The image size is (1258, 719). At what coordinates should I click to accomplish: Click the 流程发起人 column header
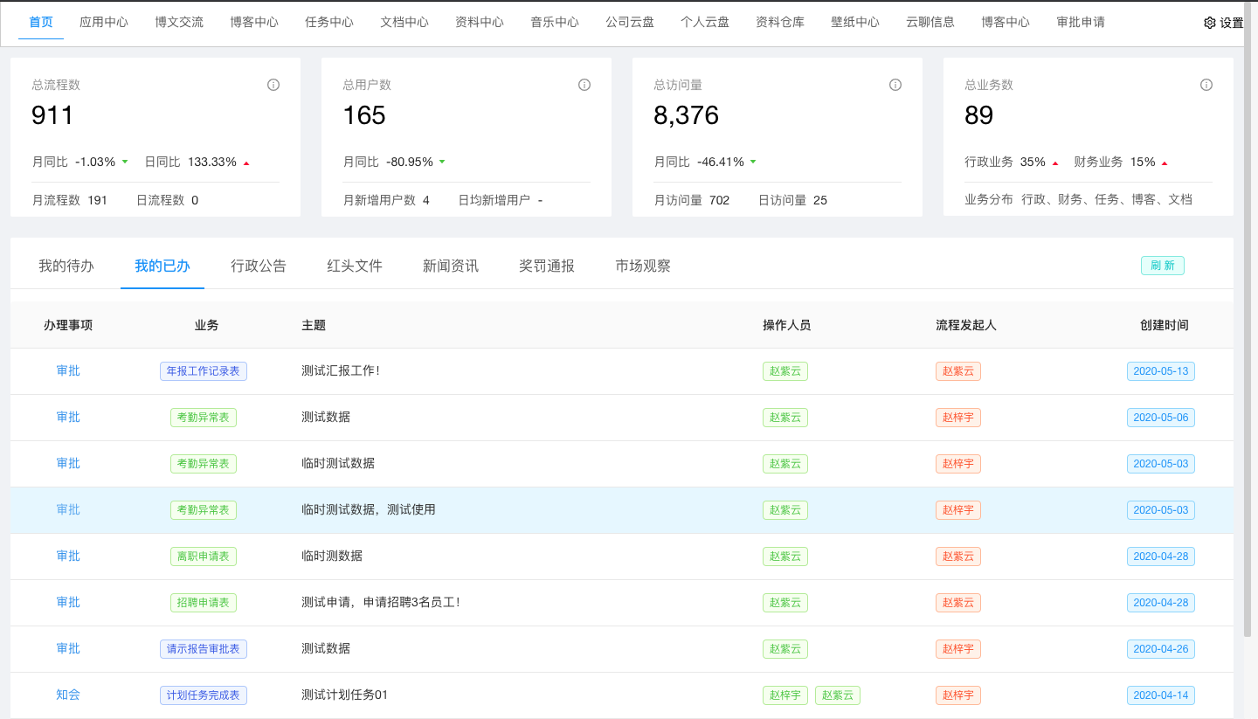pos(966,325)
